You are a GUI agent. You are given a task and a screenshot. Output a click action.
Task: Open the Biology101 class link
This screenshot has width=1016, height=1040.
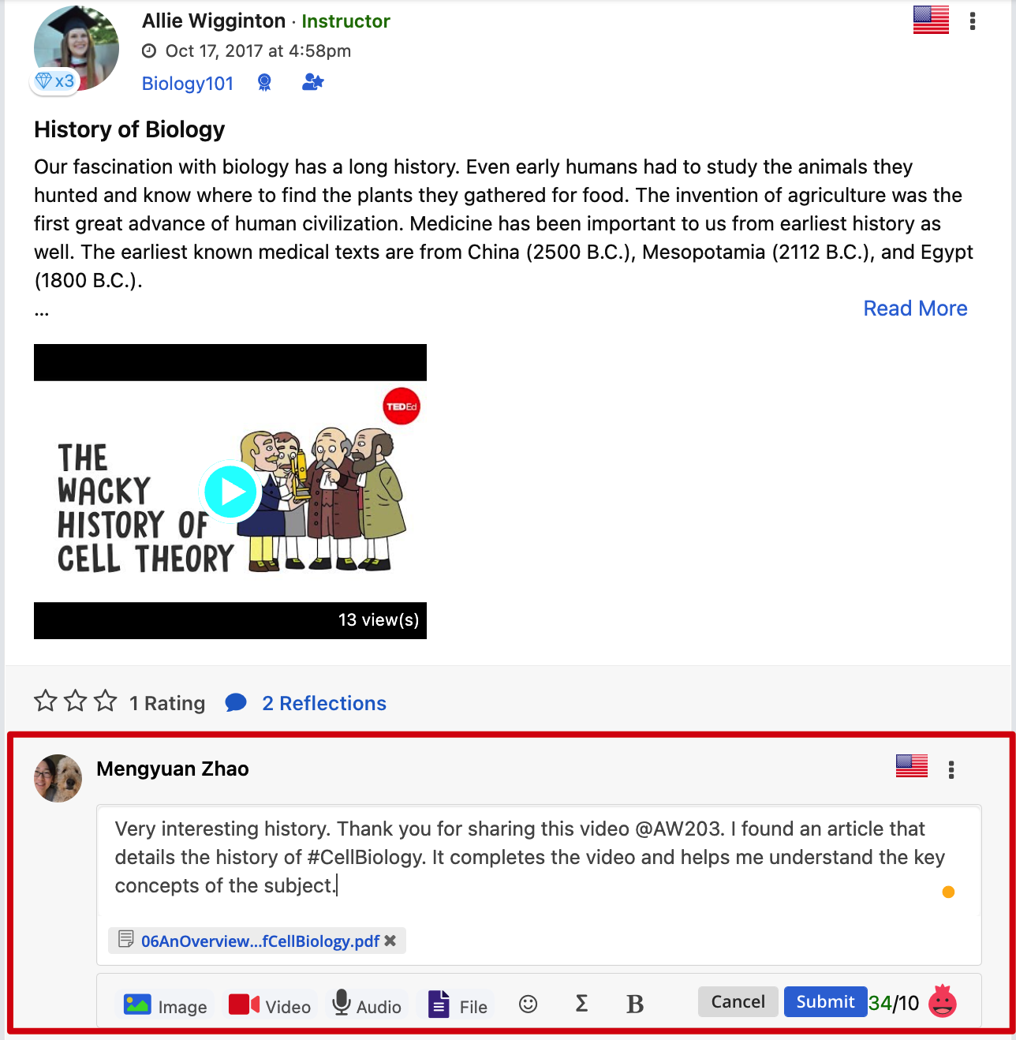pos(188,84)
